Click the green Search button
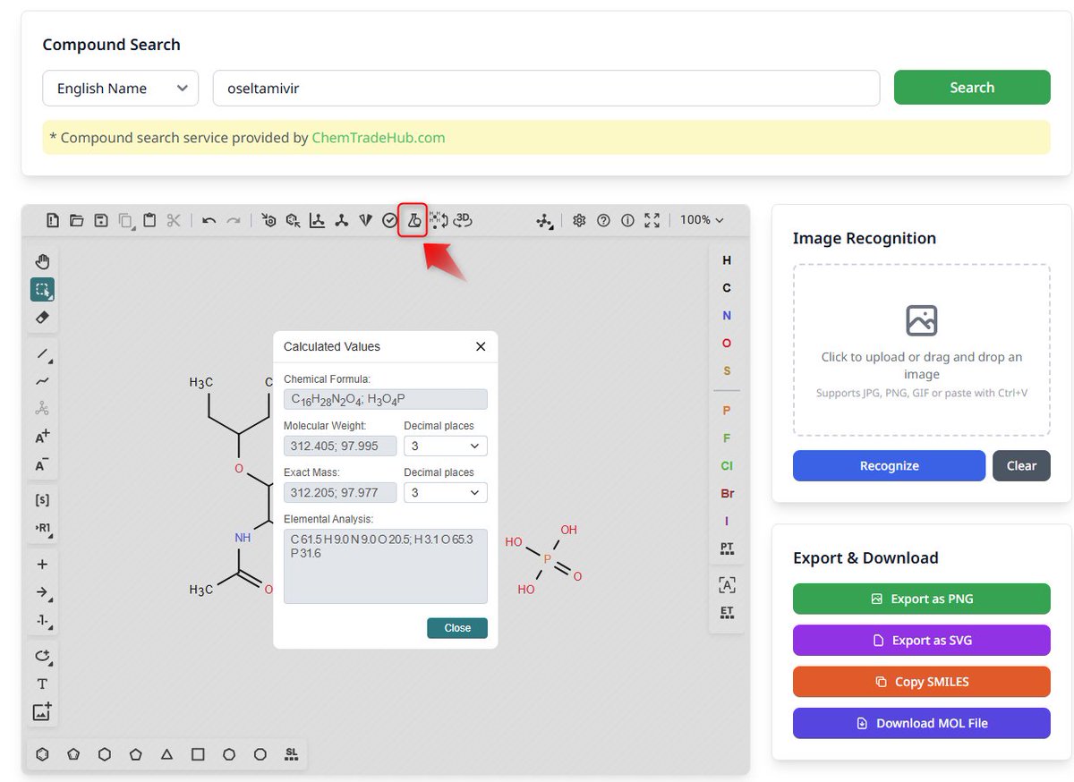The height and width of the screenshot is (782, 1074). pyautogui.click(x=972, y=88)
